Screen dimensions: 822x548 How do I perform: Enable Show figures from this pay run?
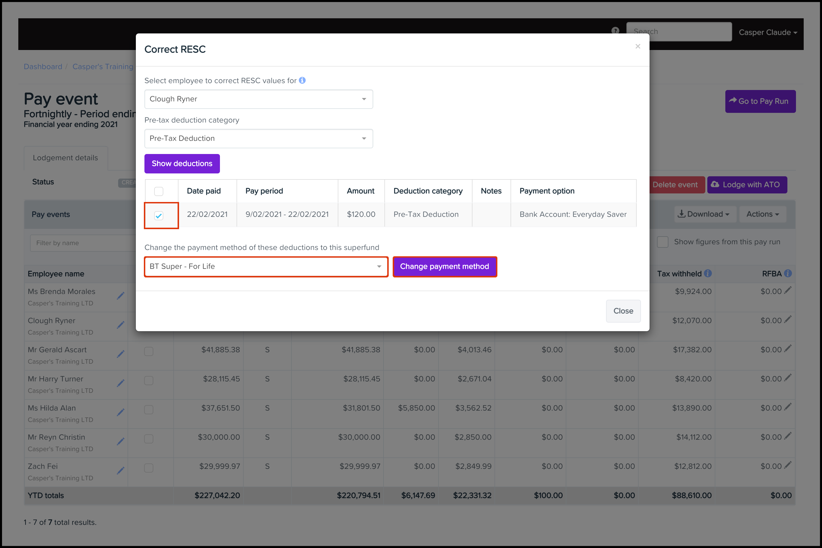[662, 242]
